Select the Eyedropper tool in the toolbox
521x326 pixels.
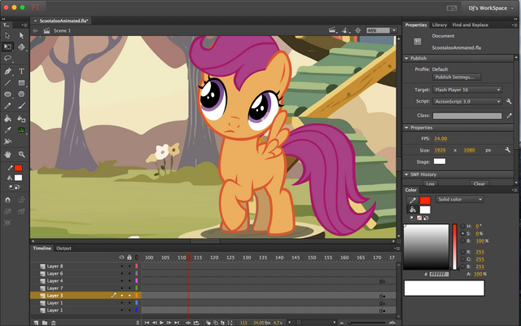(x=7, y=130)
